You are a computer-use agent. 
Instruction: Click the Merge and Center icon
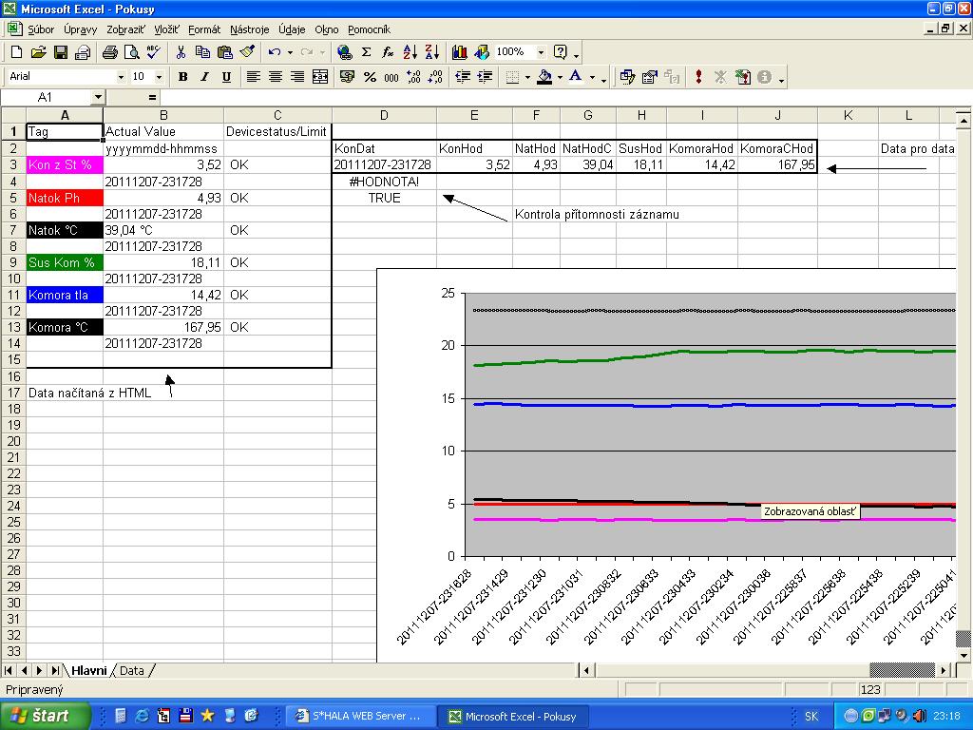(x=320, y=77)
